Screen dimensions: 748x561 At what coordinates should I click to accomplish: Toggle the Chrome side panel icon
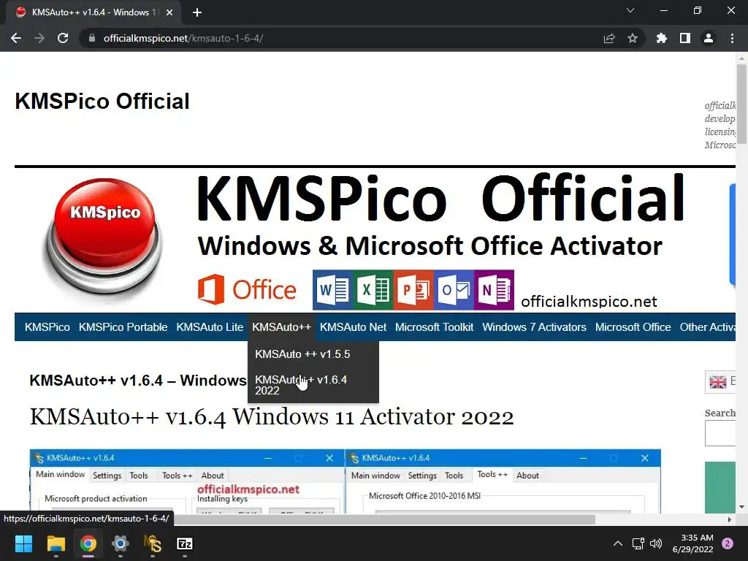(x=685, y=38)
